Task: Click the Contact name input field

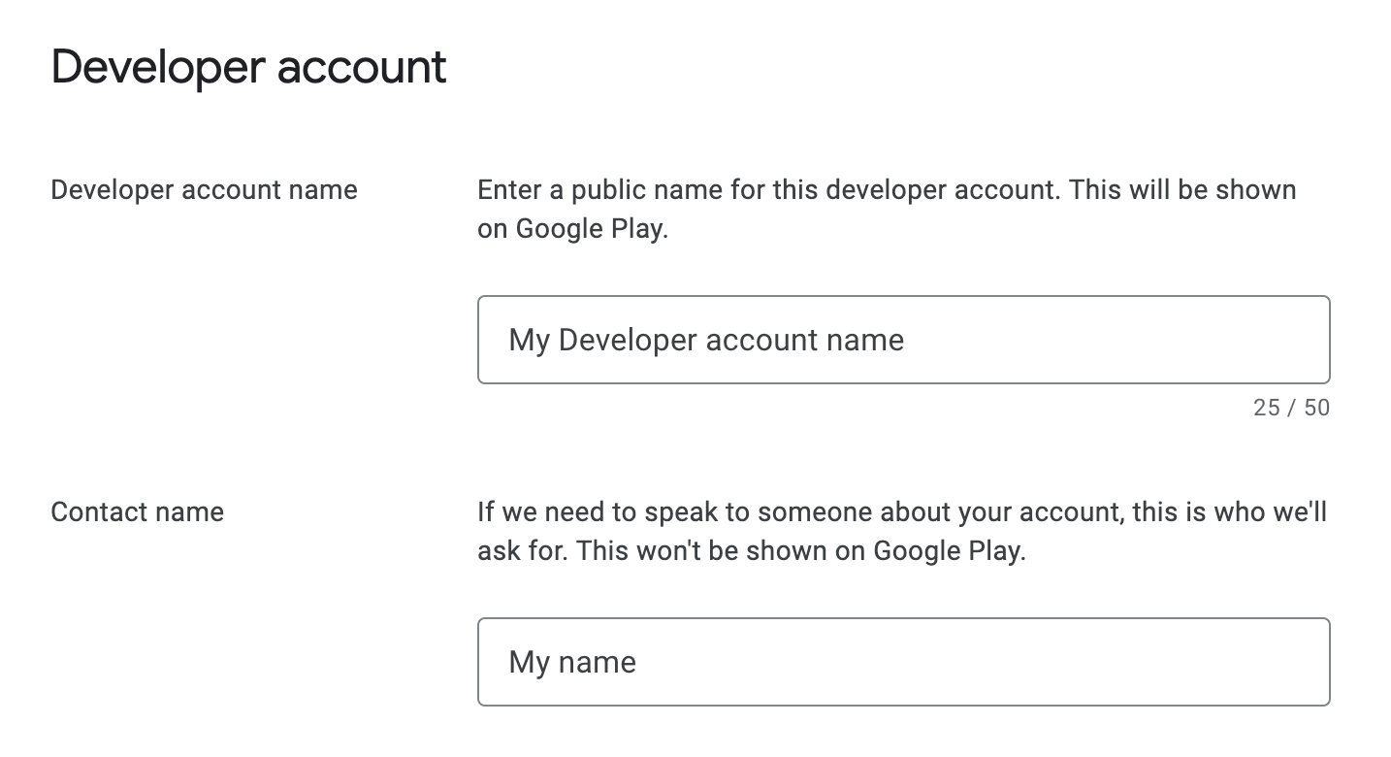Action: tap(902, 661)
